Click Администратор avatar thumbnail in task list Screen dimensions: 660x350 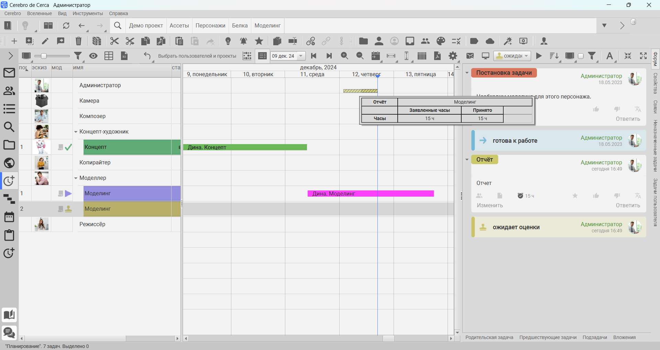42,85
